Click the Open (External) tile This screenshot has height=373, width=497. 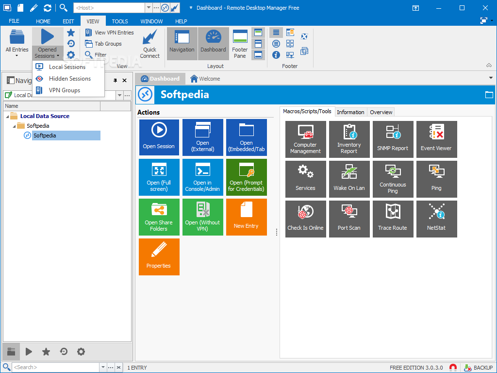202,137
